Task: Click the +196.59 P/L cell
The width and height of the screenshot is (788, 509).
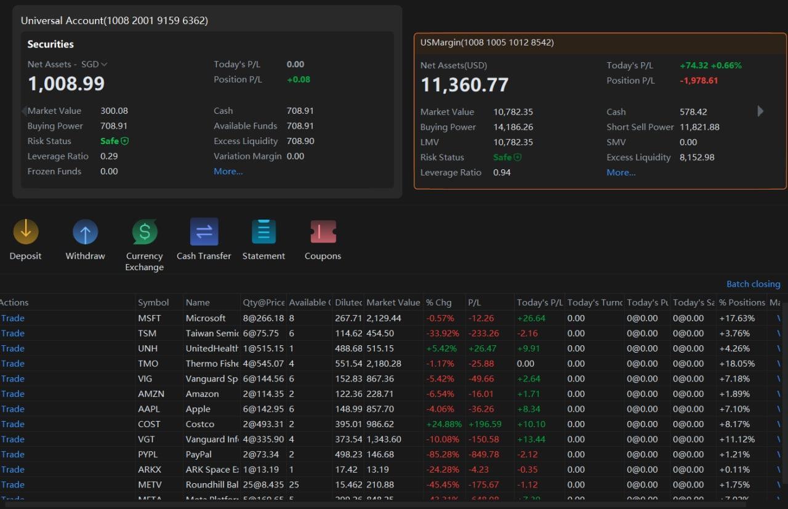Action: click(484, 424)
